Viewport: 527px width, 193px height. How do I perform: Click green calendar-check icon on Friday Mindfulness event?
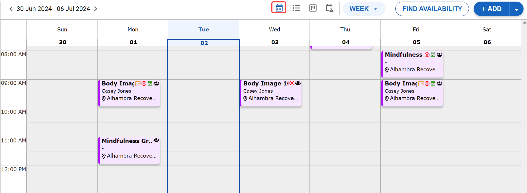click(x=433, y=55)
